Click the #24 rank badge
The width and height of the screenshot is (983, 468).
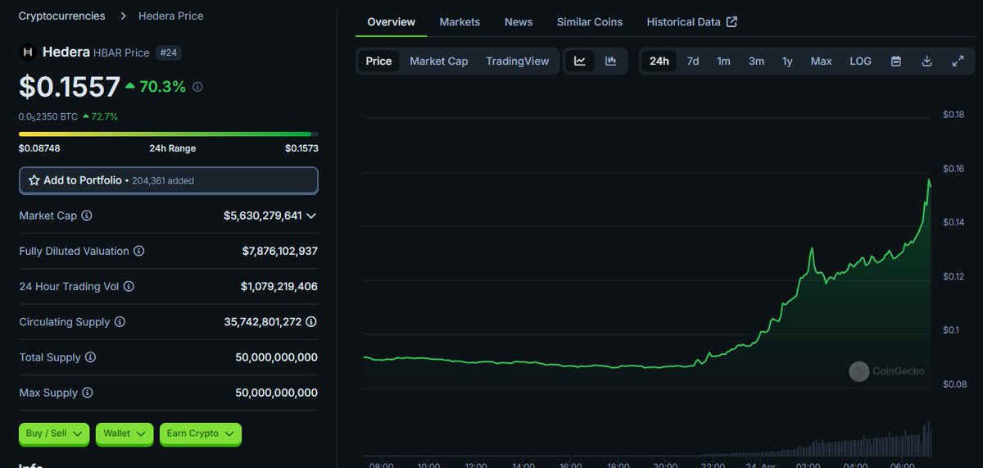click(x=168, y=52)
